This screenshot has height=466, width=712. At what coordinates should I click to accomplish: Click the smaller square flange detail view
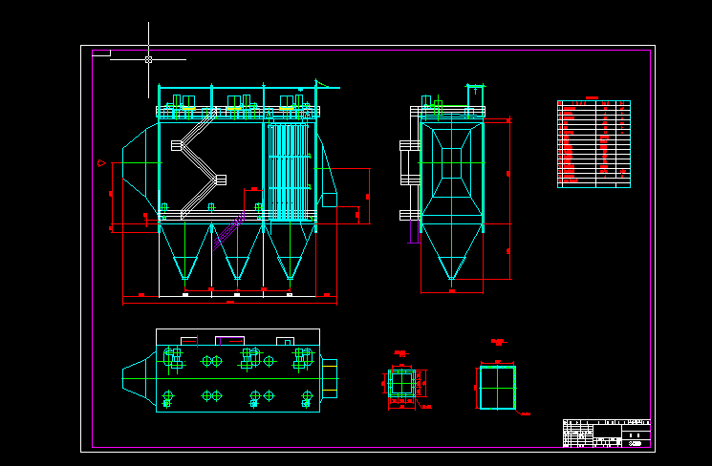401,383
